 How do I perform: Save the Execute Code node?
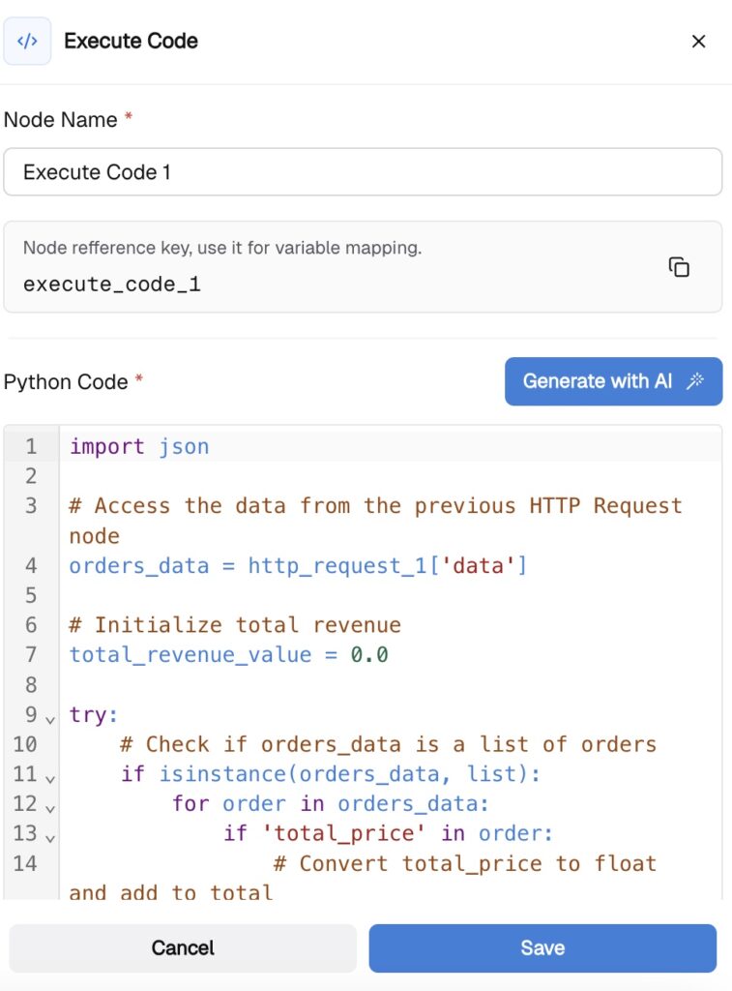(542, 947)
